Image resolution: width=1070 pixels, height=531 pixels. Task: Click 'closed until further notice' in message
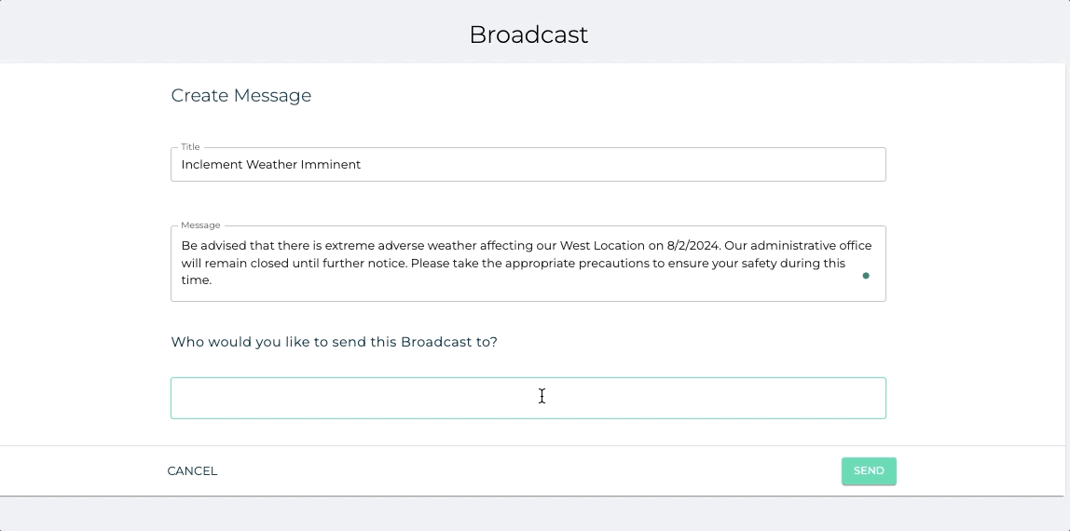(x=306, y=264)
